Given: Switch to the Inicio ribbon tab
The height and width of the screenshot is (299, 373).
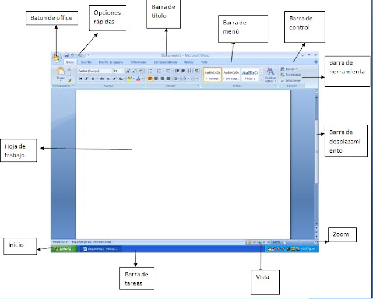Looking at the screenshot, I should click(x=70, y=62).
